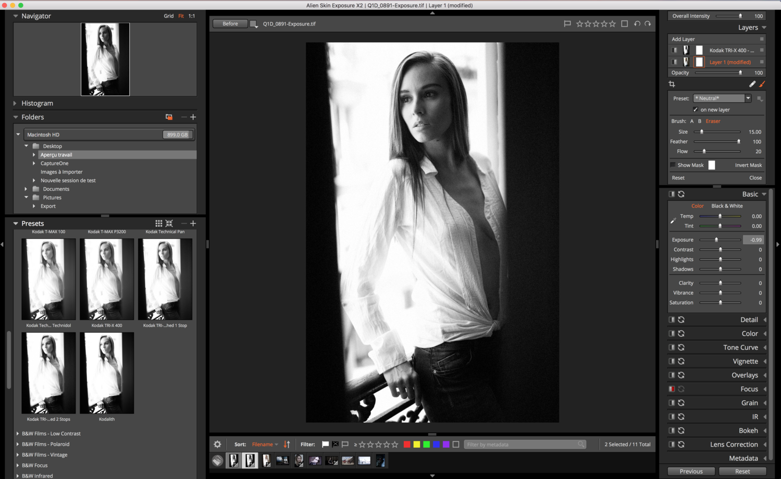Select the crop tool icon
Screen dimensions: 781x479
[672, 84]
